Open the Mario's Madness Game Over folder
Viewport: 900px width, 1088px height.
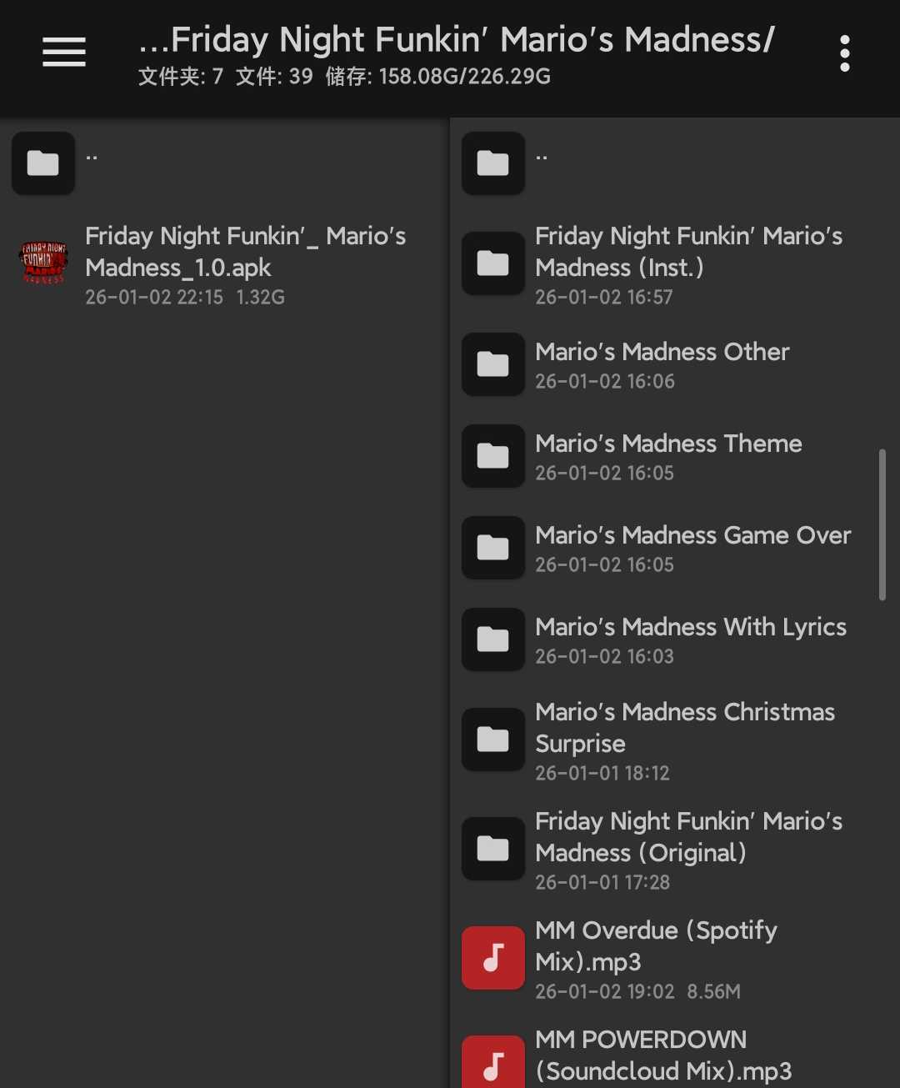[x=692, y=536]
